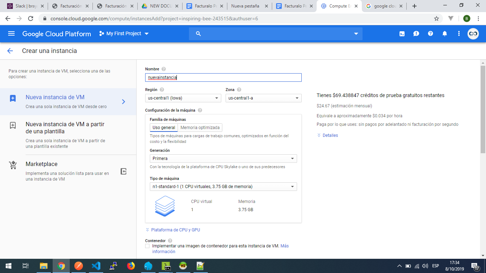The width and height of the screenshot is (486, 273).
Task: Open the main navigation hamburger menu
Action: (x=11, y=33)
